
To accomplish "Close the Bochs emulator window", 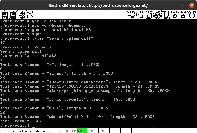I will click(192, 5).
